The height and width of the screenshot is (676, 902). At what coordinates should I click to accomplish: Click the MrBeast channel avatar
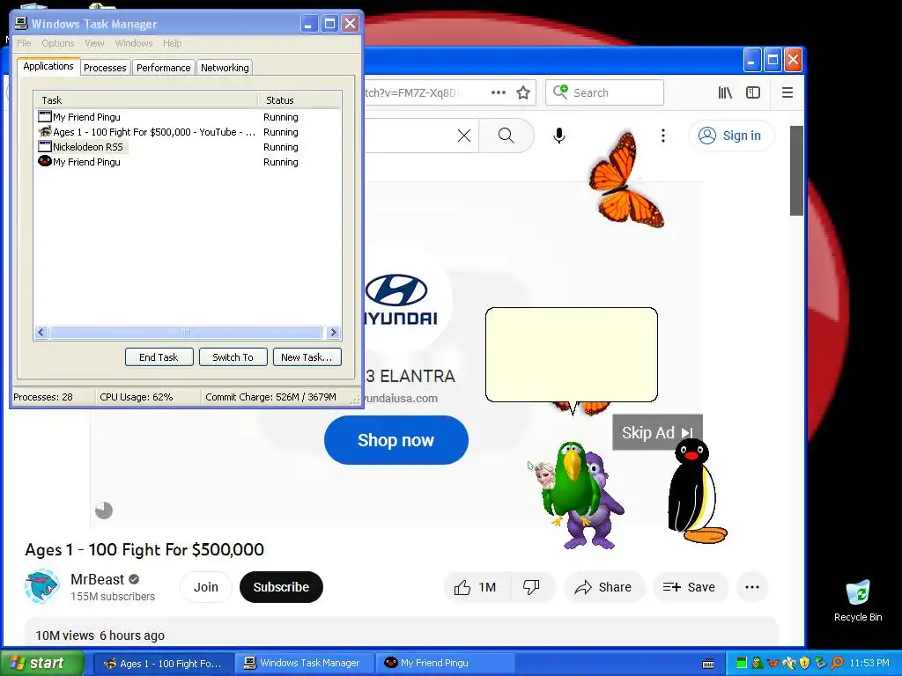pyautogui.click(x=41, y=586)
